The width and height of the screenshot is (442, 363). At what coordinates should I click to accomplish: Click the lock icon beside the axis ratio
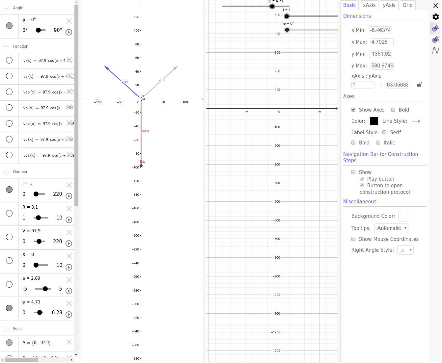tap(419, 85)
